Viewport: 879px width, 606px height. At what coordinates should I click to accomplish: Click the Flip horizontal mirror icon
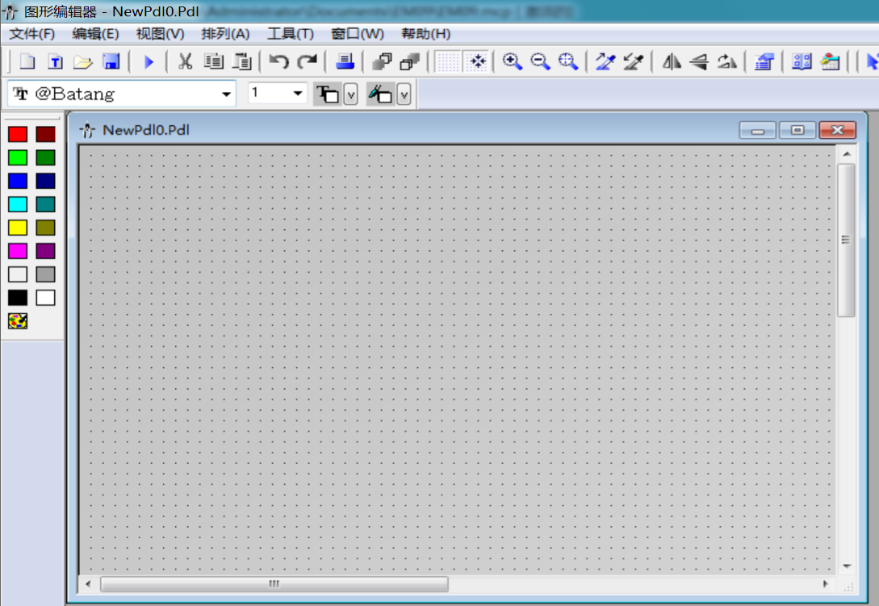tap(672, 62)
